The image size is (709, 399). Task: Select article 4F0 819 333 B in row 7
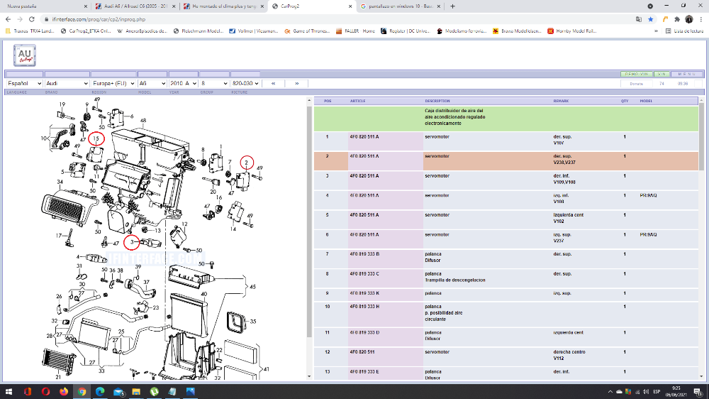[364, 254]
